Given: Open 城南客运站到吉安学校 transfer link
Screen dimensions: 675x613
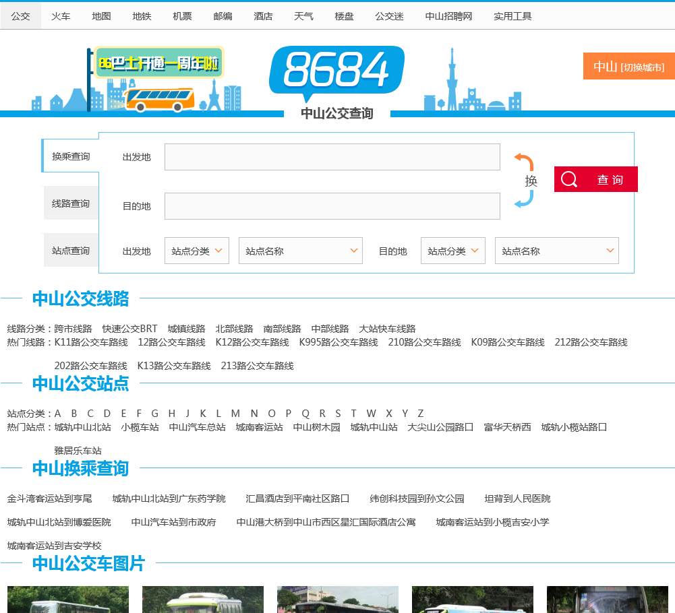Looking at the screenshot, I should [54, 546].
